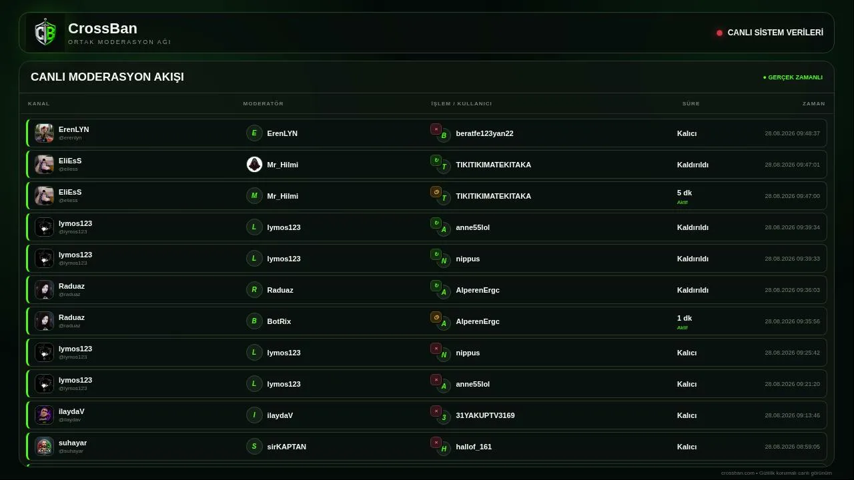This screenshot has width=854, height=480.
Task: Click ErenLYN channel avatar thumbnail
Action: click(x=45, y=133)
